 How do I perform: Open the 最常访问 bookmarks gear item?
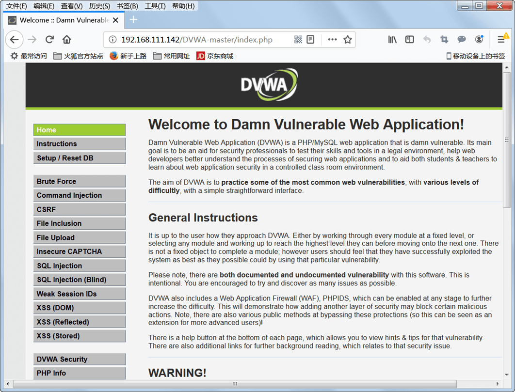[29, 56]
